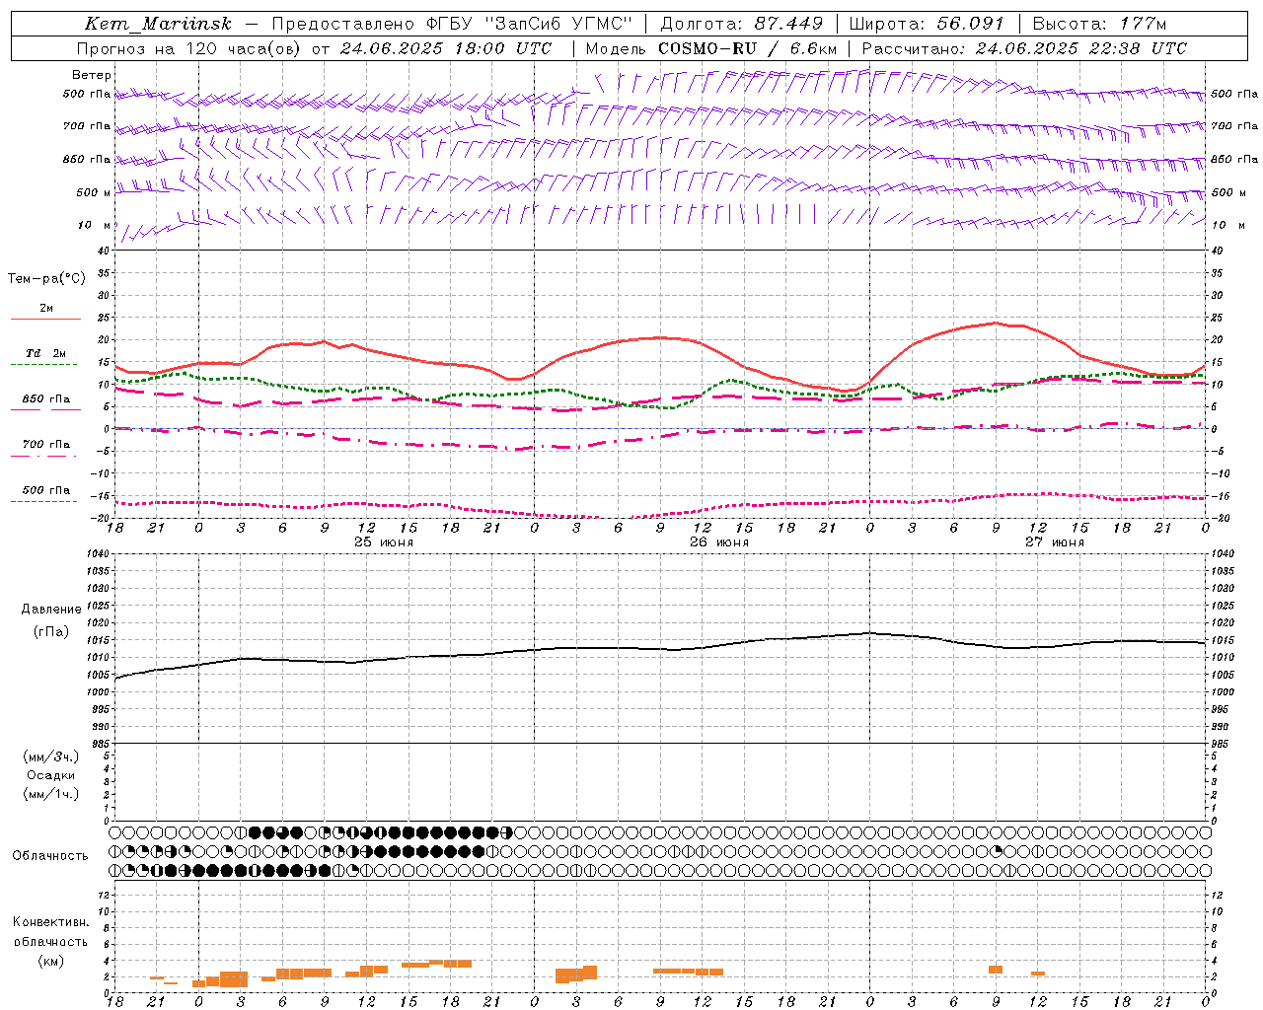This screenshot has height=1010, width=1263.
Task: Click the left 10 м wind level label
Action: click(x=95, y=225)
